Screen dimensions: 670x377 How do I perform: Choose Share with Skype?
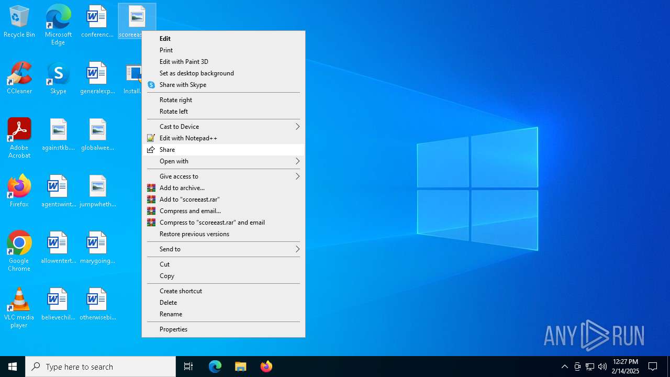(224, 85)
